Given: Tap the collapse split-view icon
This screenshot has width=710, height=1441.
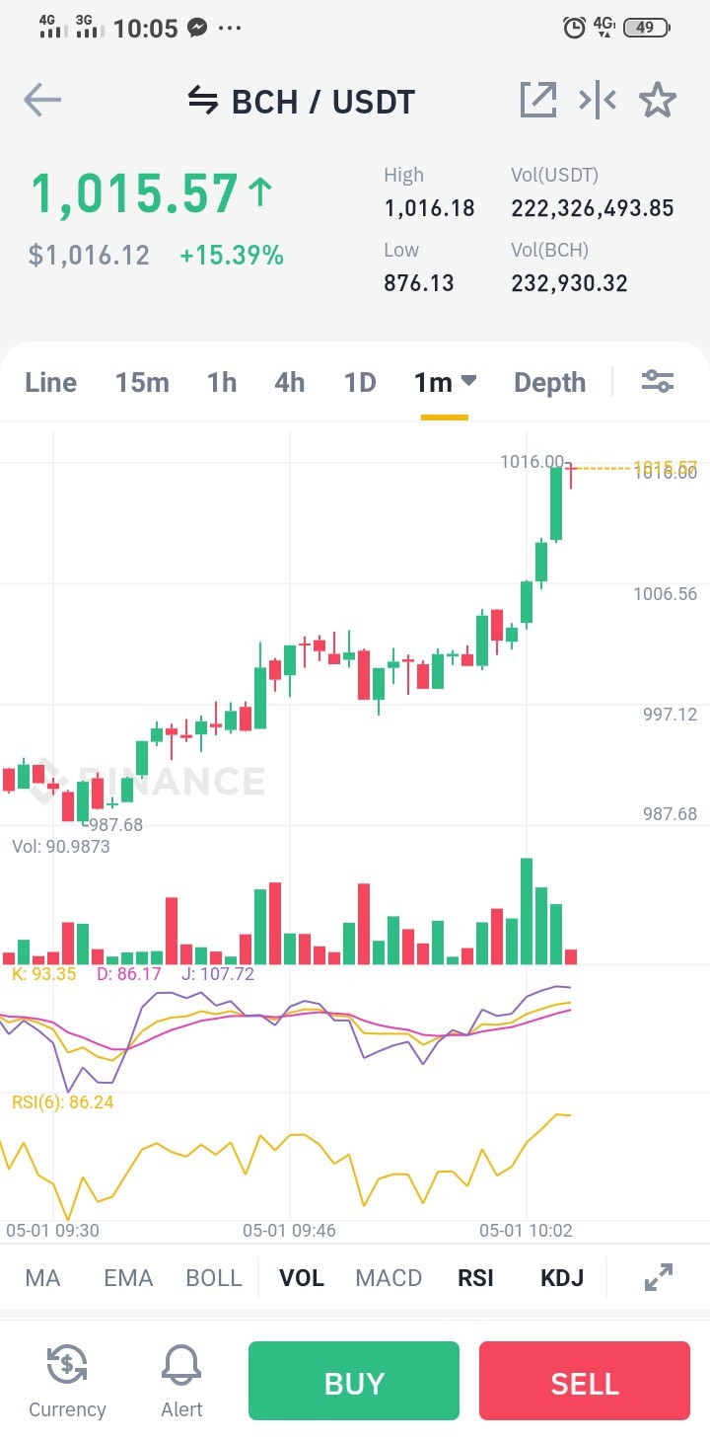Looking at the screenshot, I should tap(598, 100).
